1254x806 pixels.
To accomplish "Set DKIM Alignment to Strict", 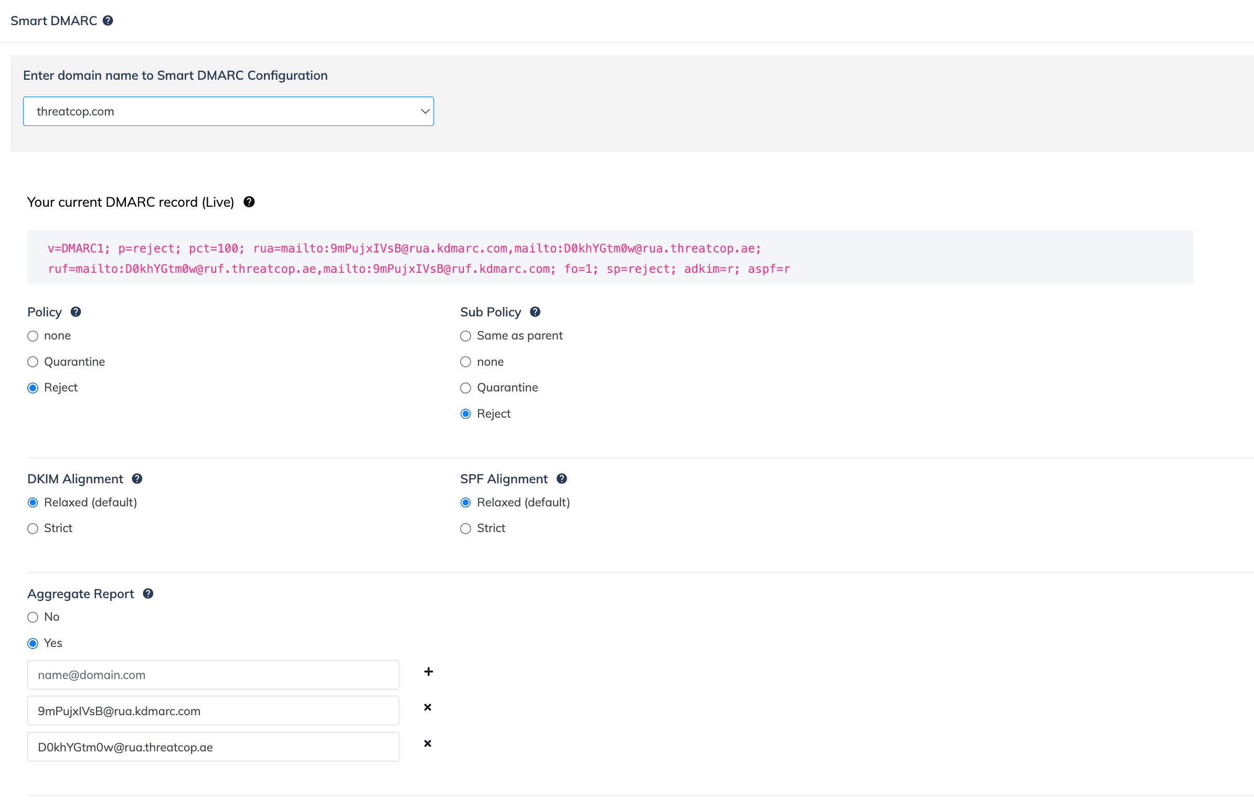I will (33, 528).
